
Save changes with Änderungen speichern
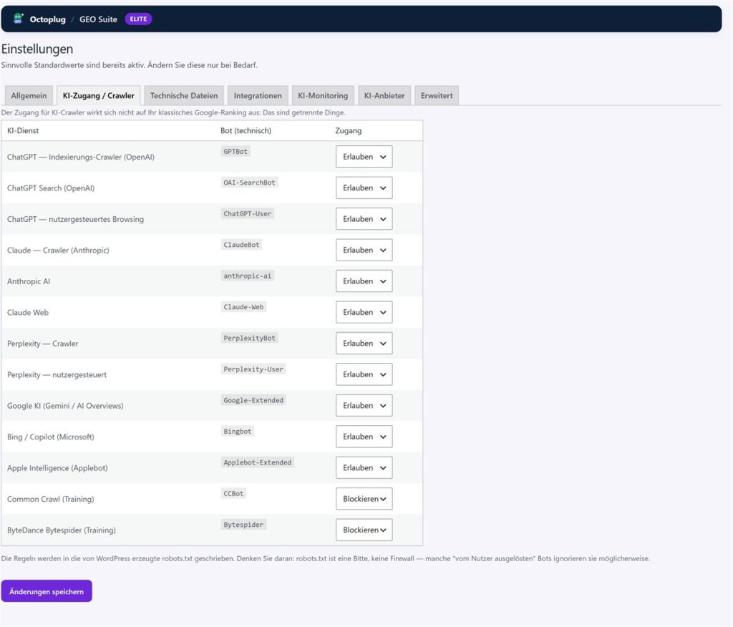click(47, 591)
